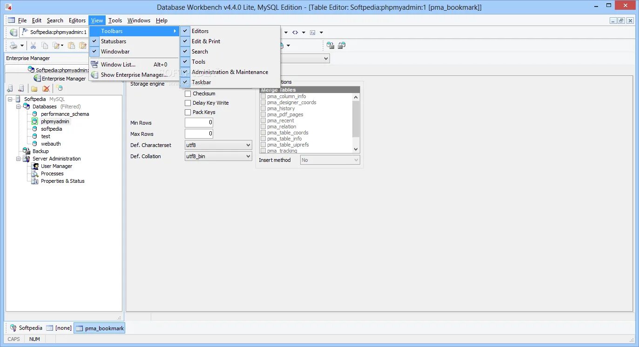Check pma_history in Merge Tables list
Image resolution: width=639 pixels, height=347 pixels.
(x=263, y=108)
